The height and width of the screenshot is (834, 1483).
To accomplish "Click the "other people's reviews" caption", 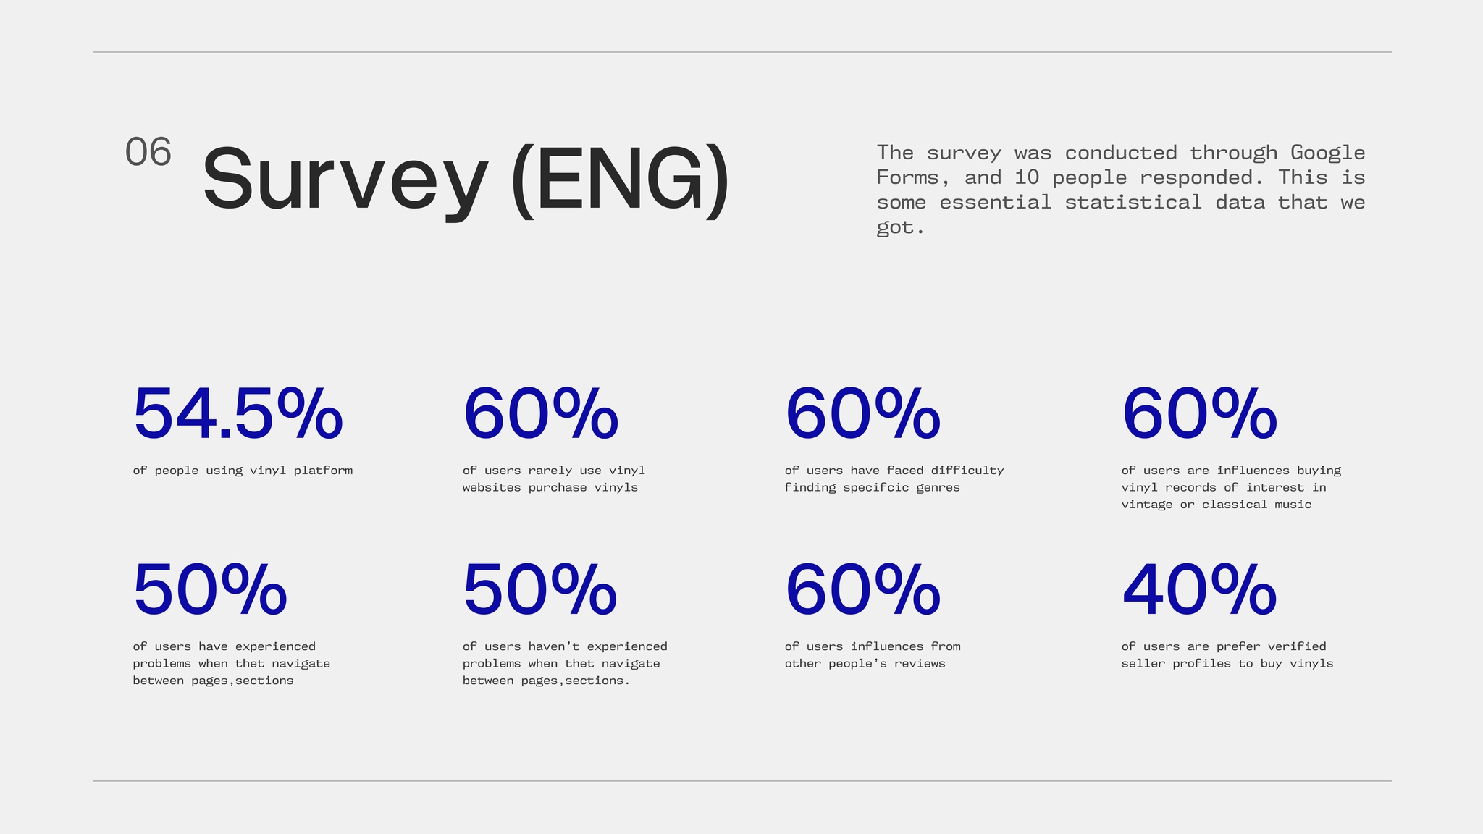I will pyautogui.click(x=872, y=655).
